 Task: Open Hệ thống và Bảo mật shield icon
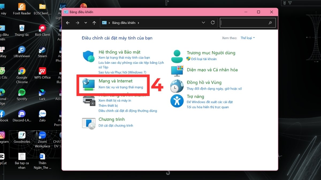(x=89, y=56)
